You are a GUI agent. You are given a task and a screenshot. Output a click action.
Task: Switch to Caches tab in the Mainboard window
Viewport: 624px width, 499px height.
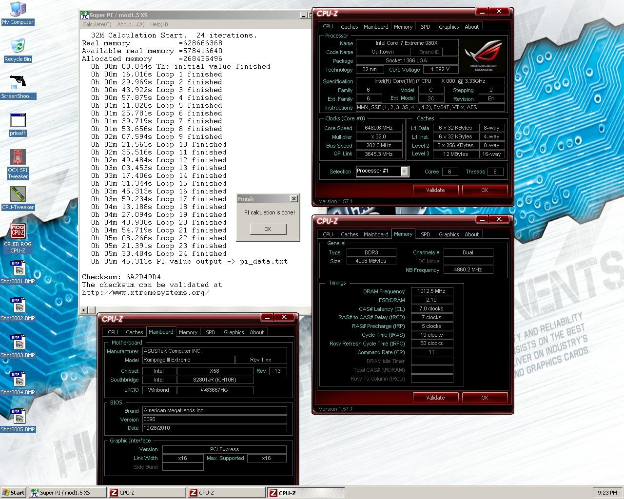tap(134, 332)
